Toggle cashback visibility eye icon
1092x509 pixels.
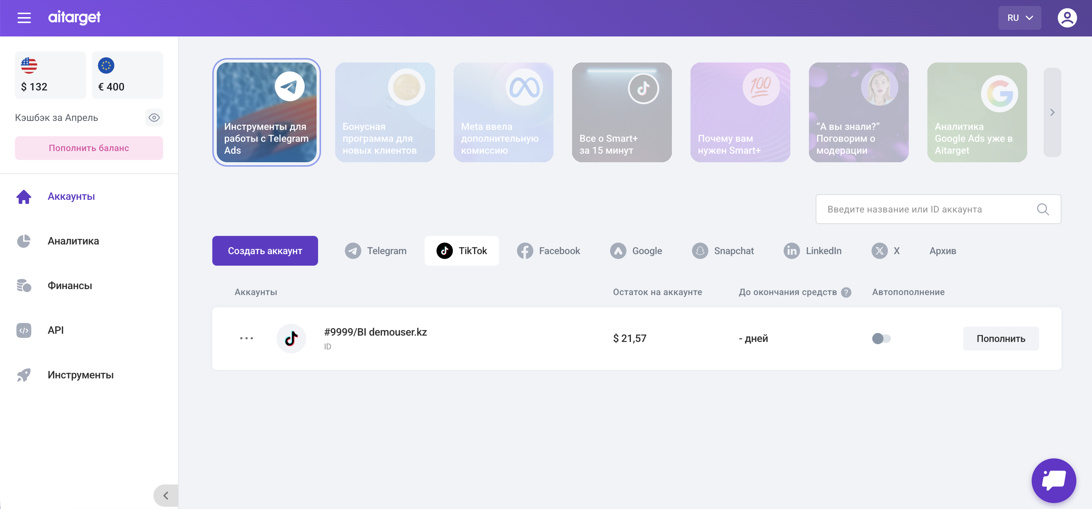154,117
